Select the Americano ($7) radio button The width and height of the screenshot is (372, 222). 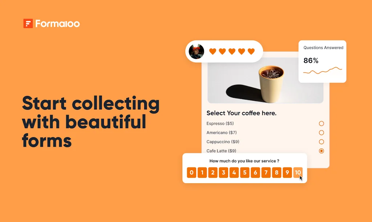coord(321,133)
